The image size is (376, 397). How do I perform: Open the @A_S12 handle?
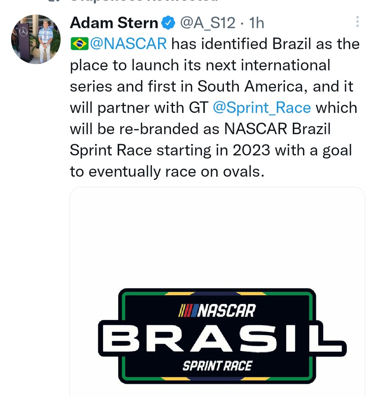pyautogui.click(x=207, y=23)
